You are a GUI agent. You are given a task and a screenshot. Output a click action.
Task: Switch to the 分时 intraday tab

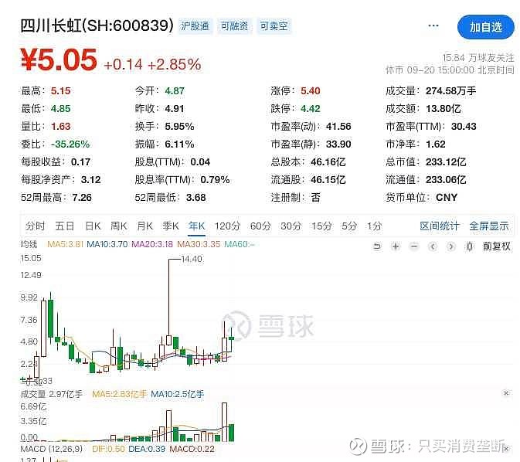point(35,226)
